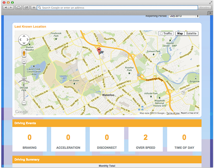Open a new tab with the tab bar plus
214x168 pixels.
(210, 12)
